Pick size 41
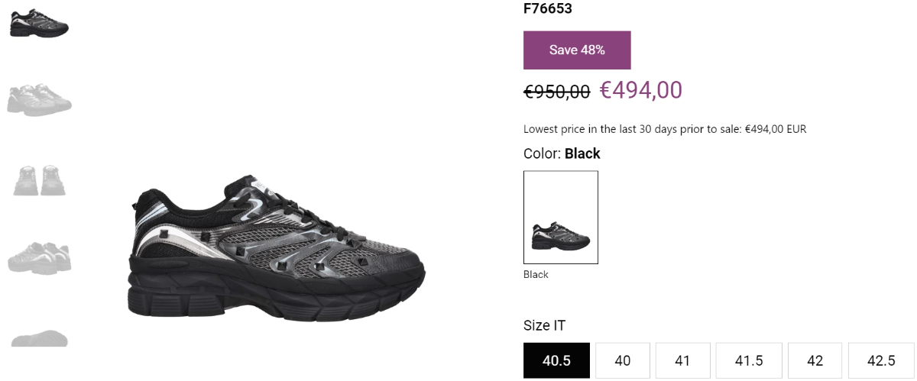The width and height of the screenshot is (917, 381). [682, 360]
